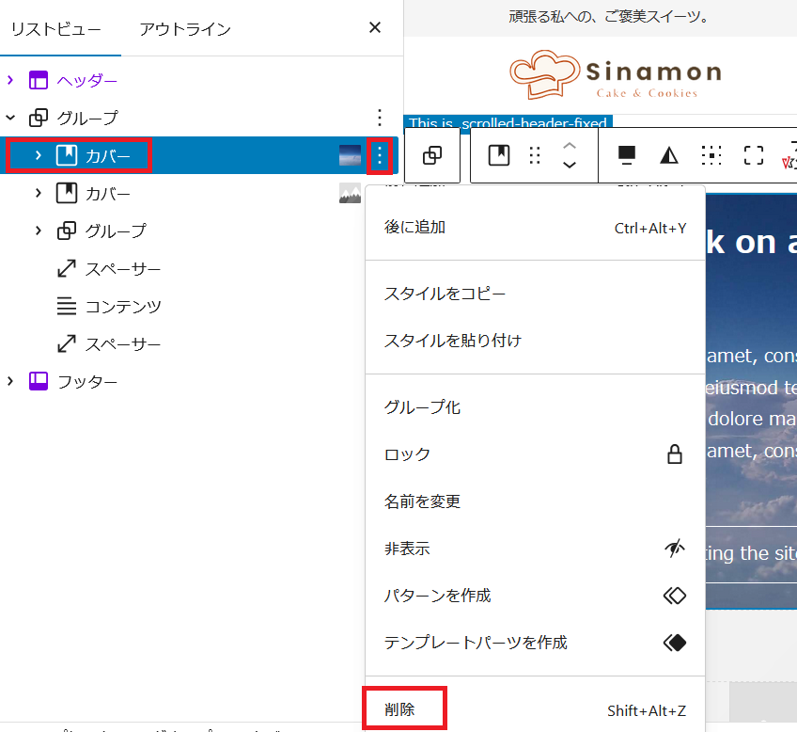Open options menu of the selected Cover
Image resolution: width=797 pixels, height=732 pixels.
379,156
